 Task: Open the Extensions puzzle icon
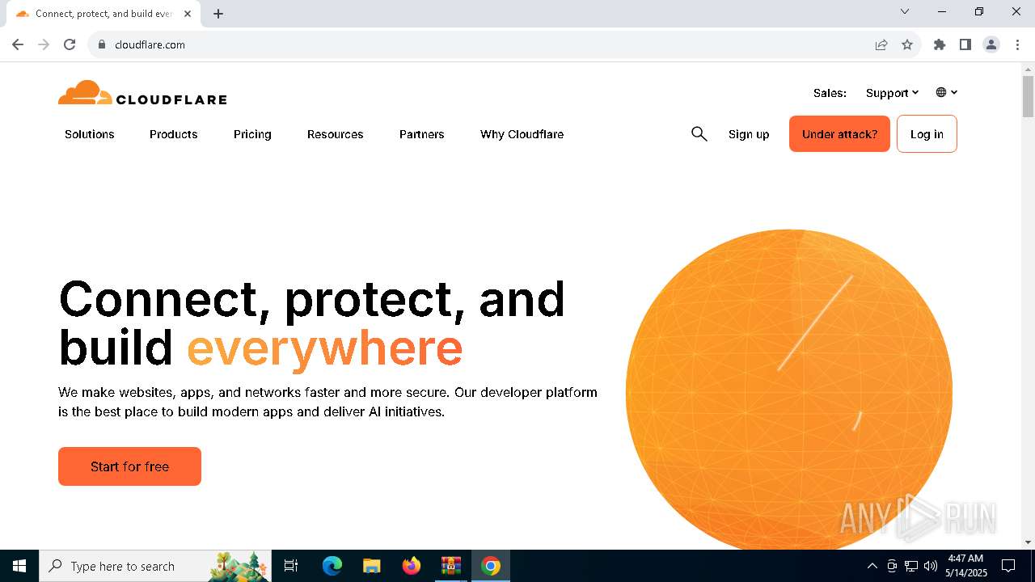click(940, 44)
